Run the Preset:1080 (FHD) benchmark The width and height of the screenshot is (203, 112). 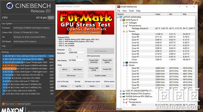94,69
